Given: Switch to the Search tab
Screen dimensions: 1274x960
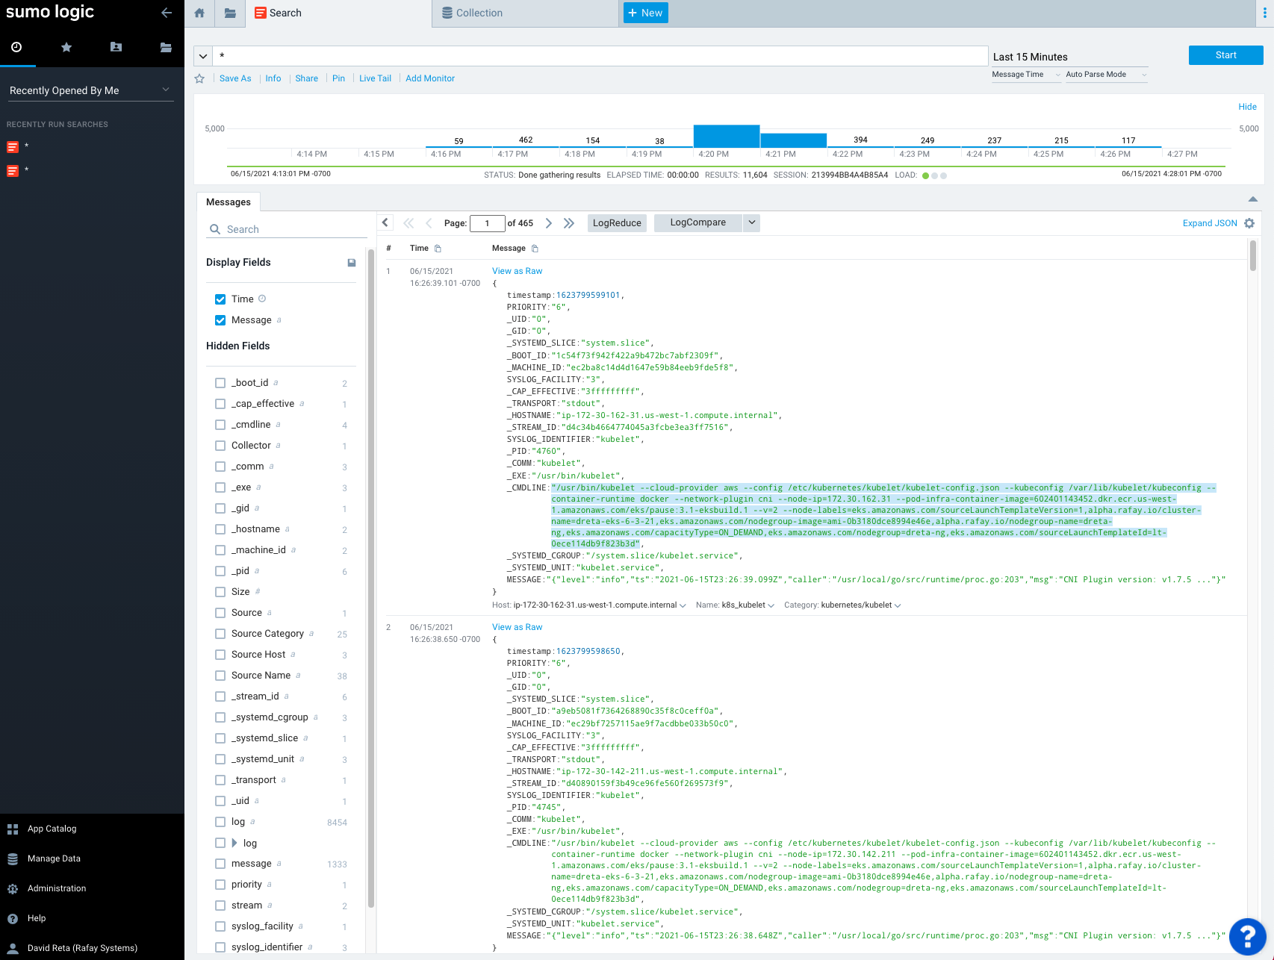Looking at the screenshot, I should point(338,13).
